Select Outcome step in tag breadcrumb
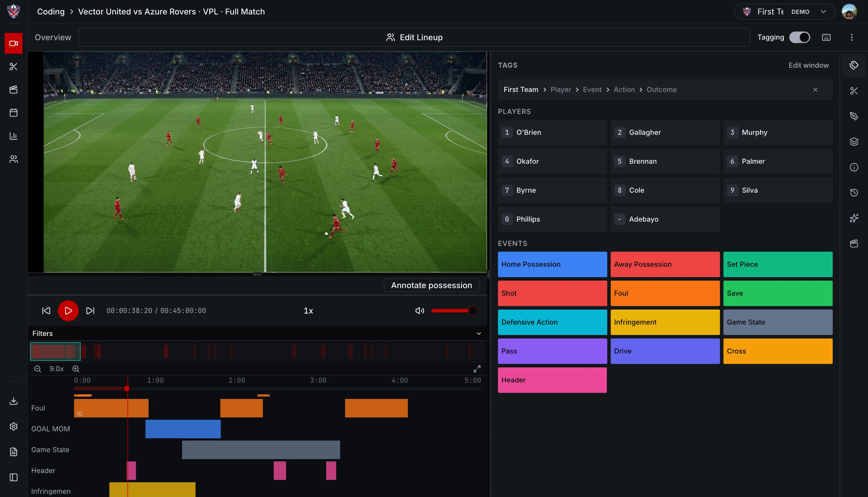The width and height of the screenshot is (868, 497). 661,89
